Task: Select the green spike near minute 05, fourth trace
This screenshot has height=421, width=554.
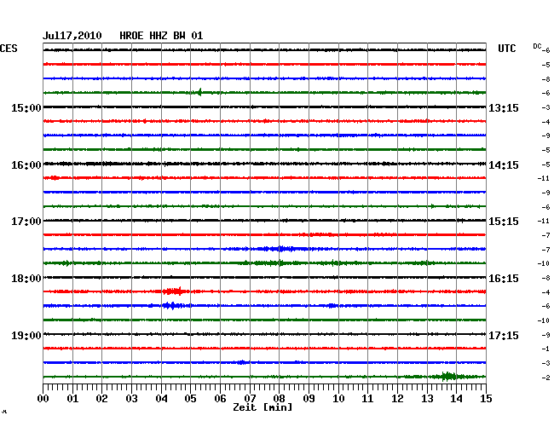Action: [199, 92]
